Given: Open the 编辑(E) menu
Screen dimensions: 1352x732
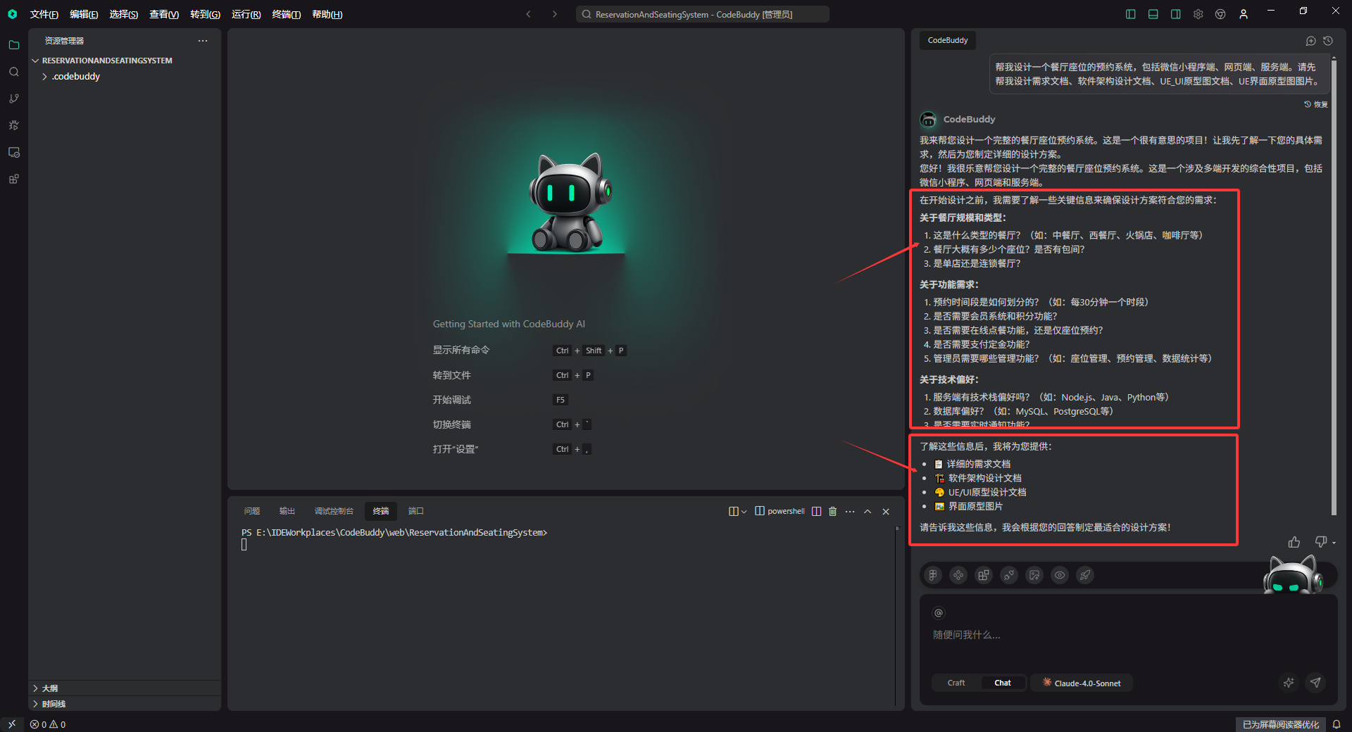Looking at the screenshot, I should pos(84,14).
